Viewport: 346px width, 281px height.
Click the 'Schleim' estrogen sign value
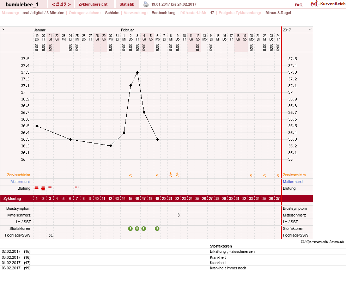[112, 13]
